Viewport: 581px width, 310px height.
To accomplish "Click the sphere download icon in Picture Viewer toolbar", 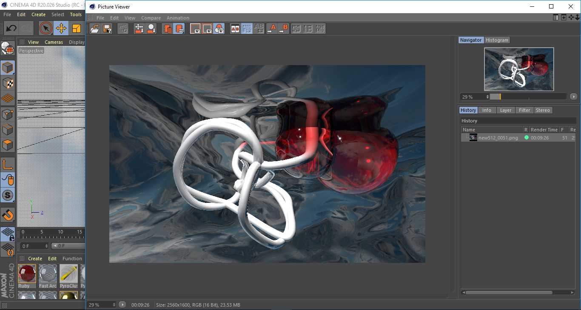I will pos(151,28).
